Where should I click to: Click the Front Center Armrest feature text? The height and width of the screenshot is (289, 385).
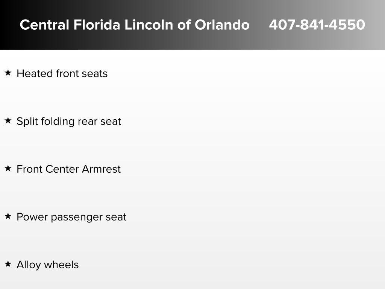[69, 169]
